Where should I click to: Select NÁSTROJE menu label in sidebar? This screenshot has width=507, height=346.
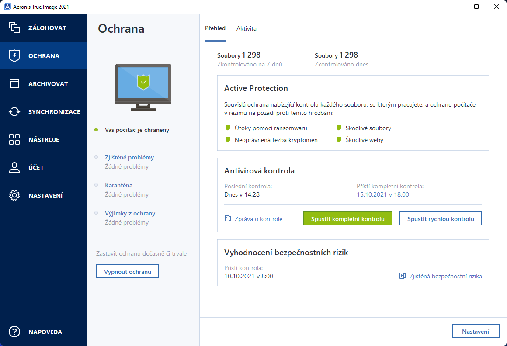pos(44,140)
